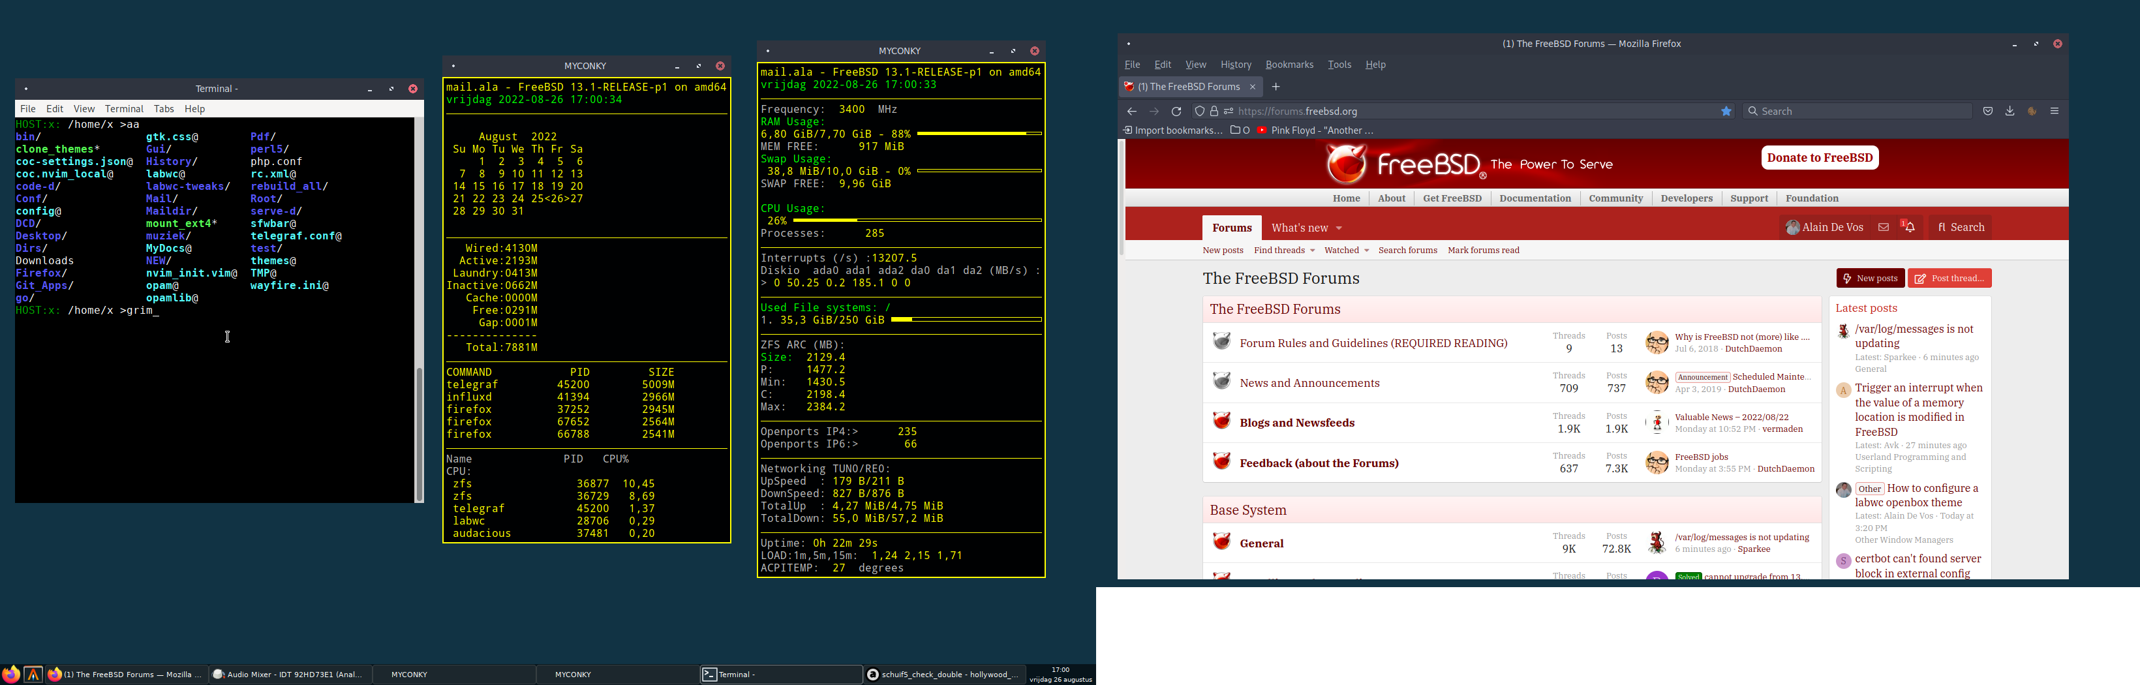This screenshot has height=685, width=2140.
Task: Open a new Firefox tab
Action: [x=1276, y=87]
